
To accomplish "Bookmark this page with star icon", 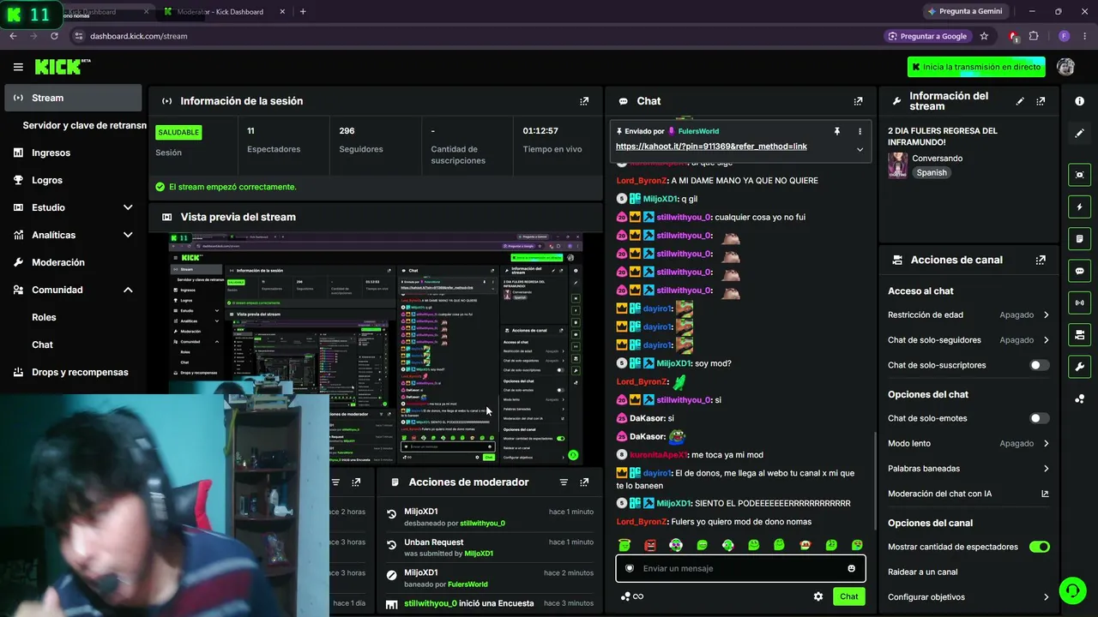I will click(x=984, y=36).
